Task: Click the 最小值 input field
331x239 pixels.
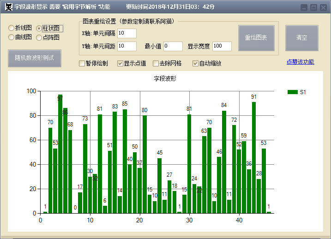Action: (173, 46)
